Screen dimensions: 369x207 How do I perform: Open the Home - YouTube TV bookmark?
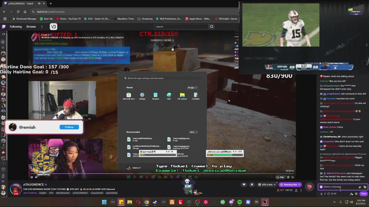point(68,19)
